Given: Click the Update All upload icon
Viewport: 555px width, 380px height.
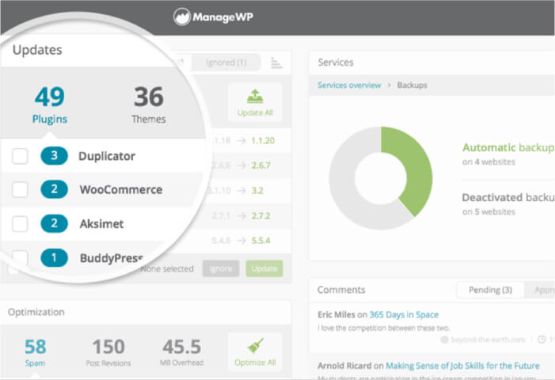Looking at the screenshot, I should coord(255,96).
